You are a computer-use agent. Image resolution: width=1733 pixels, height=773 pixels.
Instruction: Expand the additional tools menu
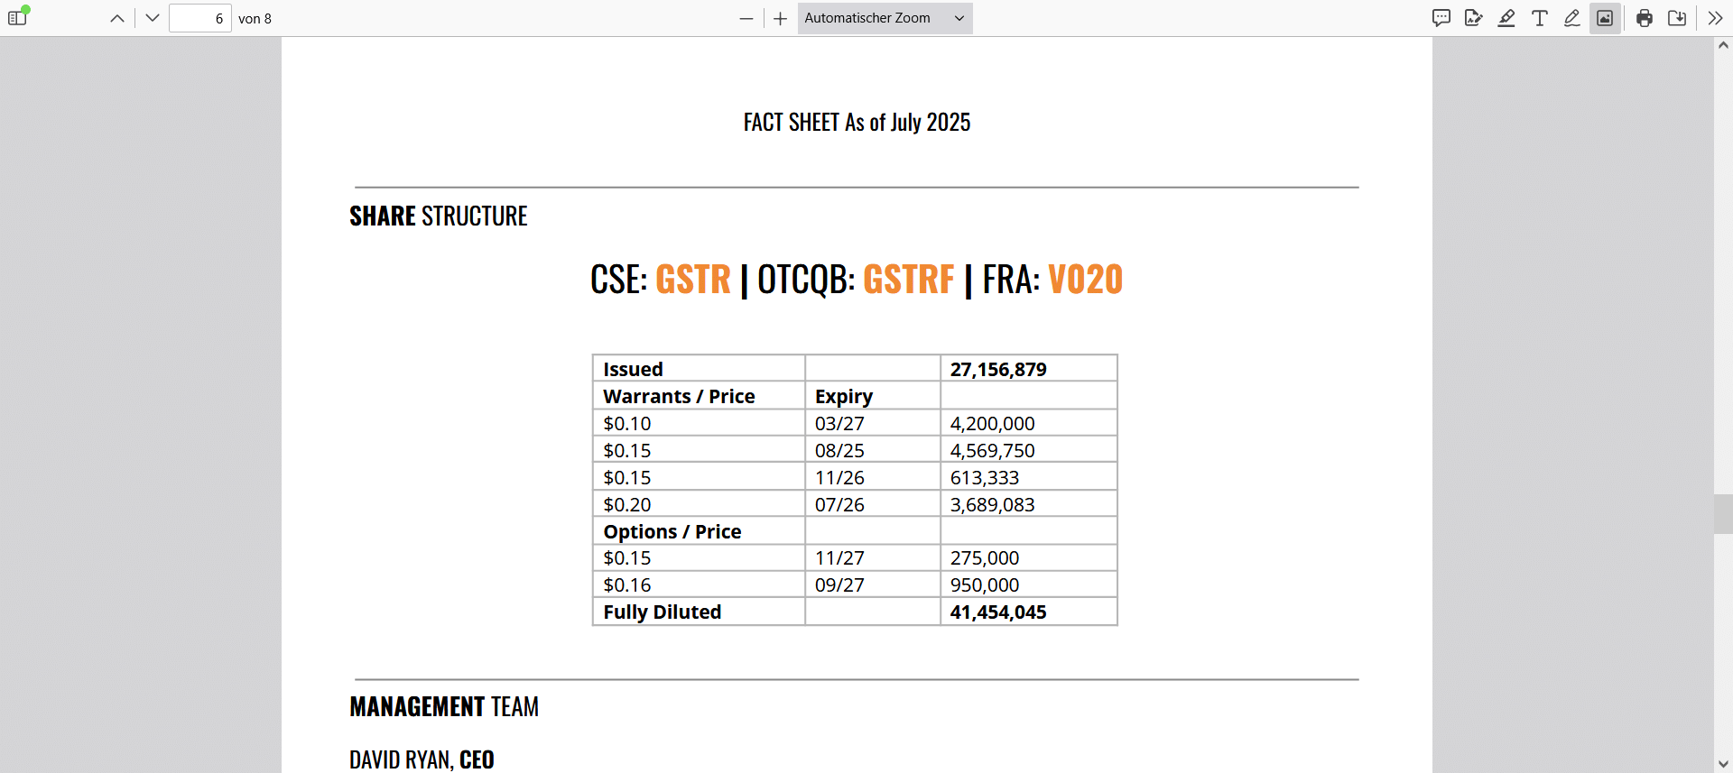[1715, 18]
